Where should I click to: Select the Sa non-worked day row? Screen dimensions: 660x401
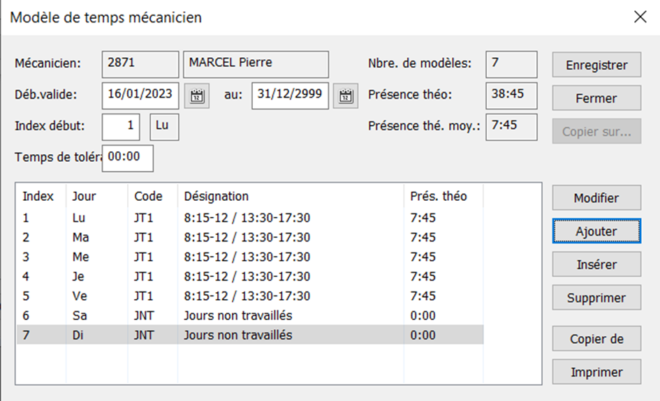coord(250,316)
